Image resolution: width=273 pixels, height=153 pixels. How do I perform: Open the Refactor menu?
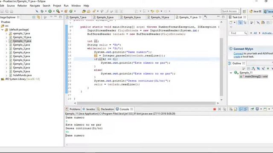pos(22,6)
